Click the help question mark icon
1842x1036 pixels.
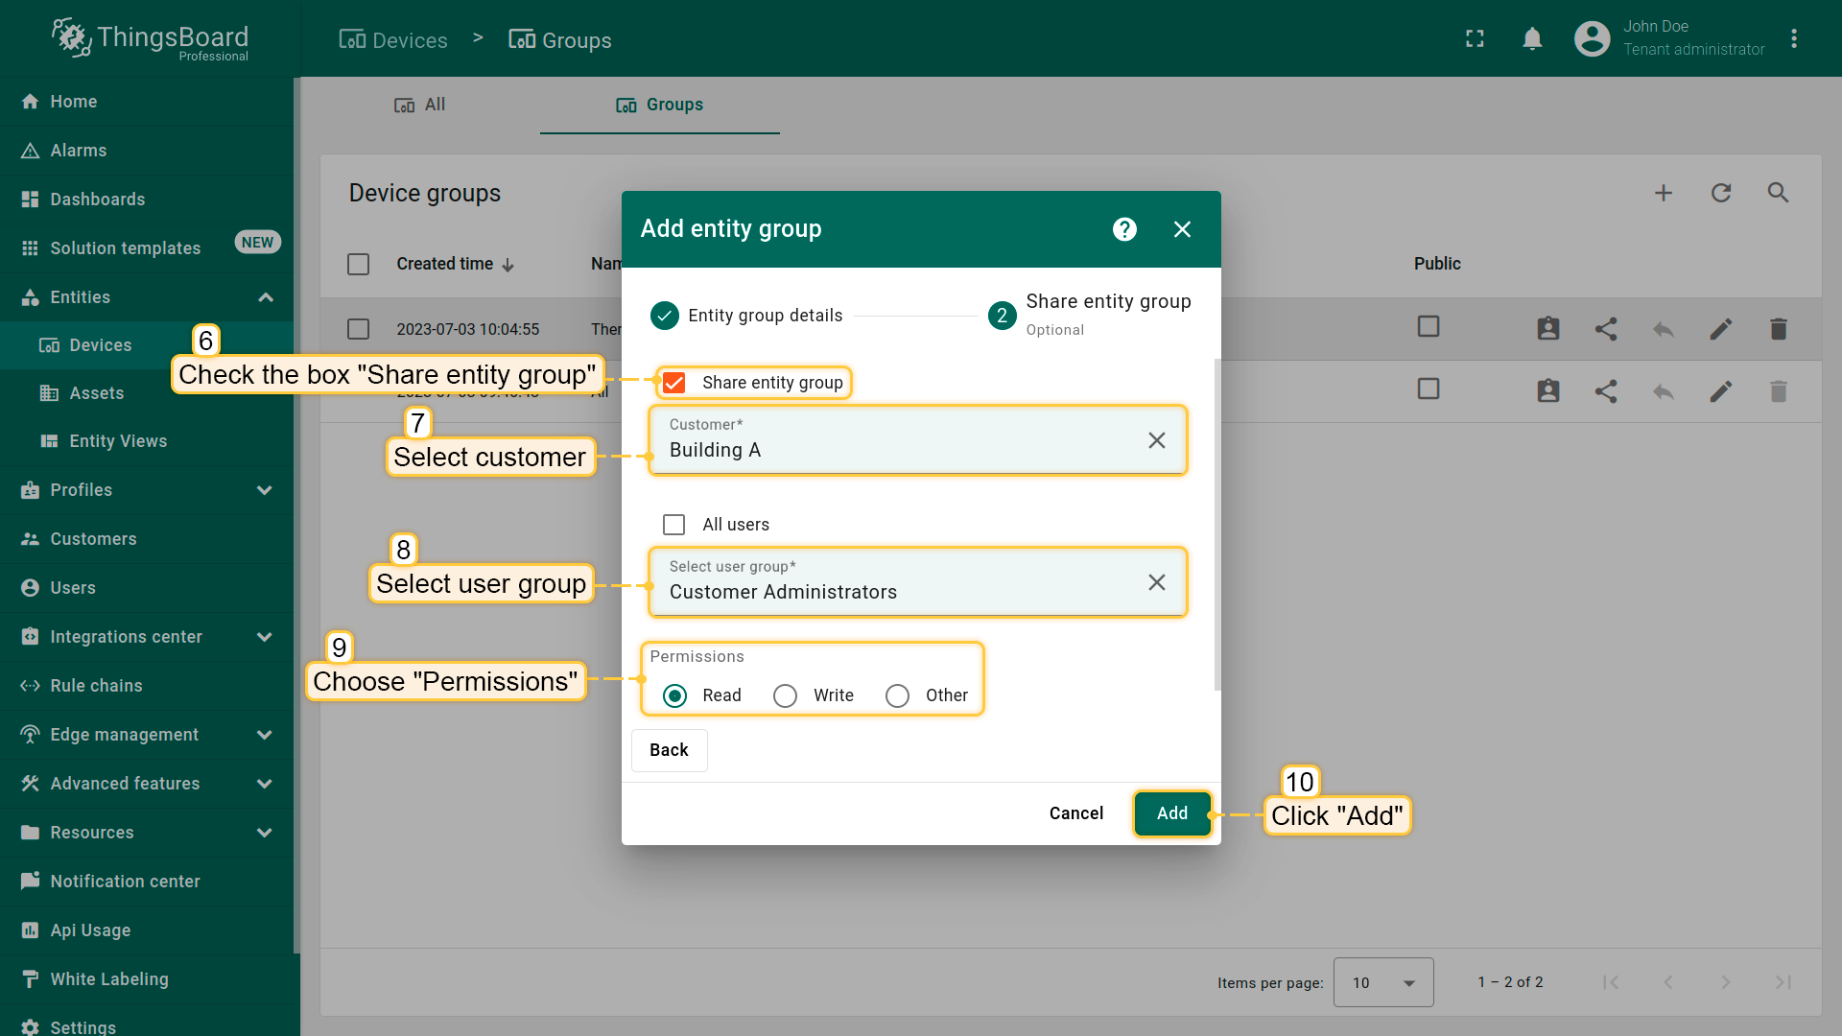tap(1124, 229)
